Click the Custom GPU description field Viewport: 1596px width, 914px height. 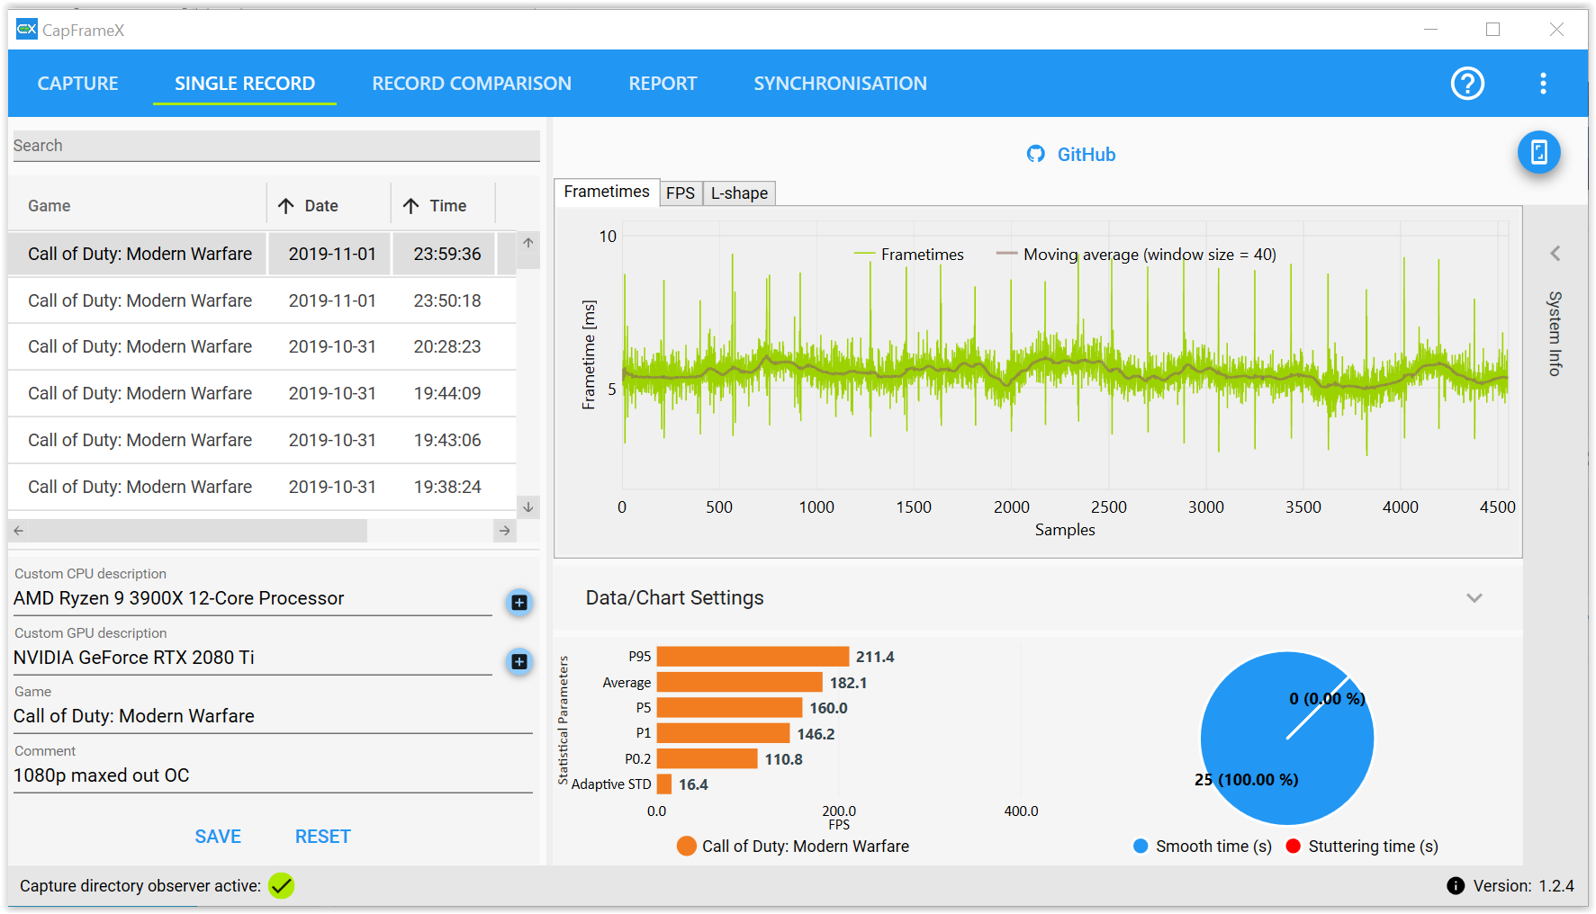coord(252,658)
